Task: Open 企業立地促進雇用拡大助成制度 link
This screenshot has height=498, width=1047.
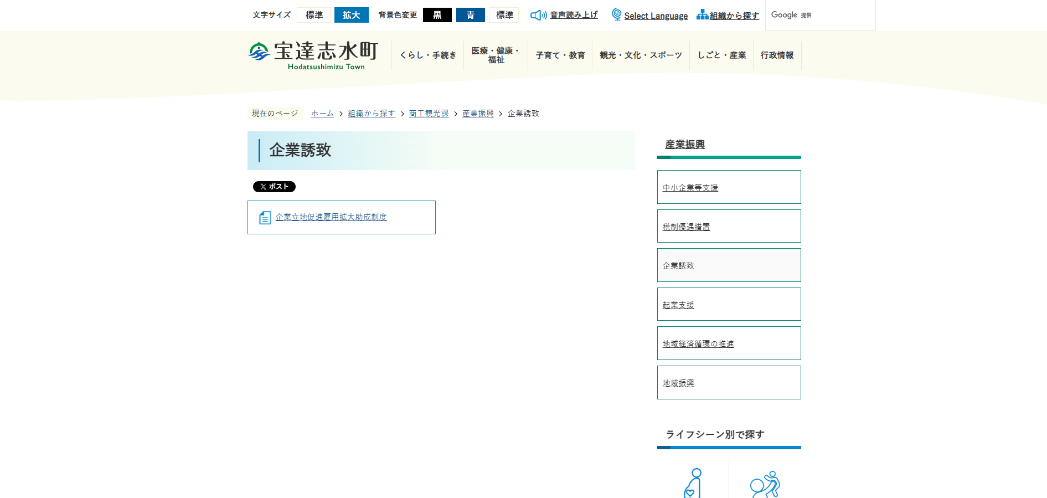Action: coord(331,217)
